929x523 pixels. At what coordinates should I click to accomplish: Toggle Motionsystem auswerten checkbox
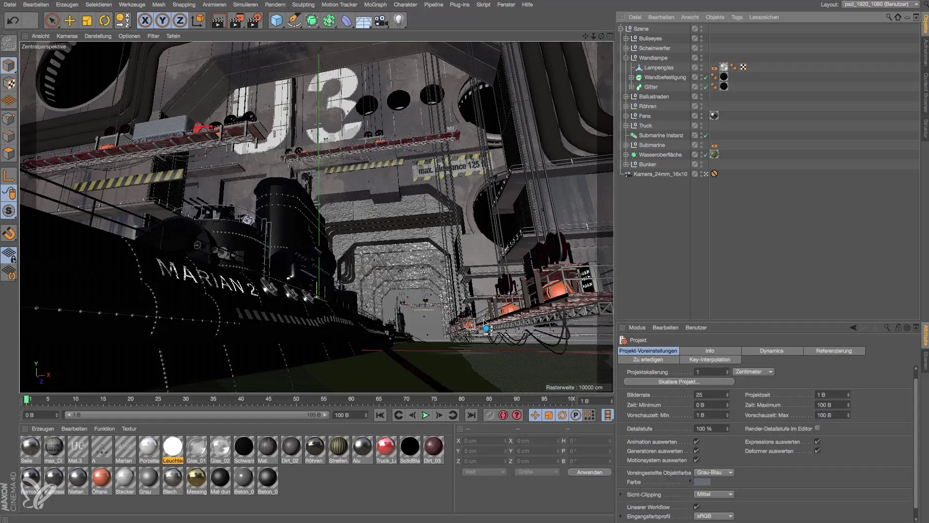pos(696,460)
